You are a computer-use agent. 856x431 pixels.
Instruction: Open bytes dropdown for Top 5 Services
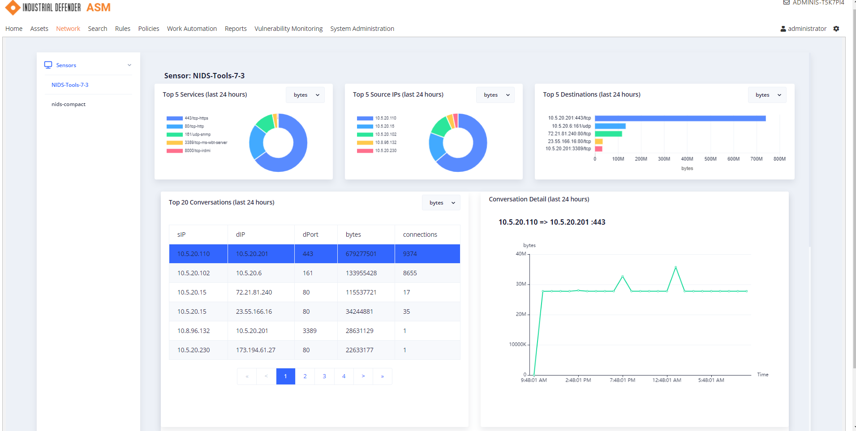(x=305, y=95)
